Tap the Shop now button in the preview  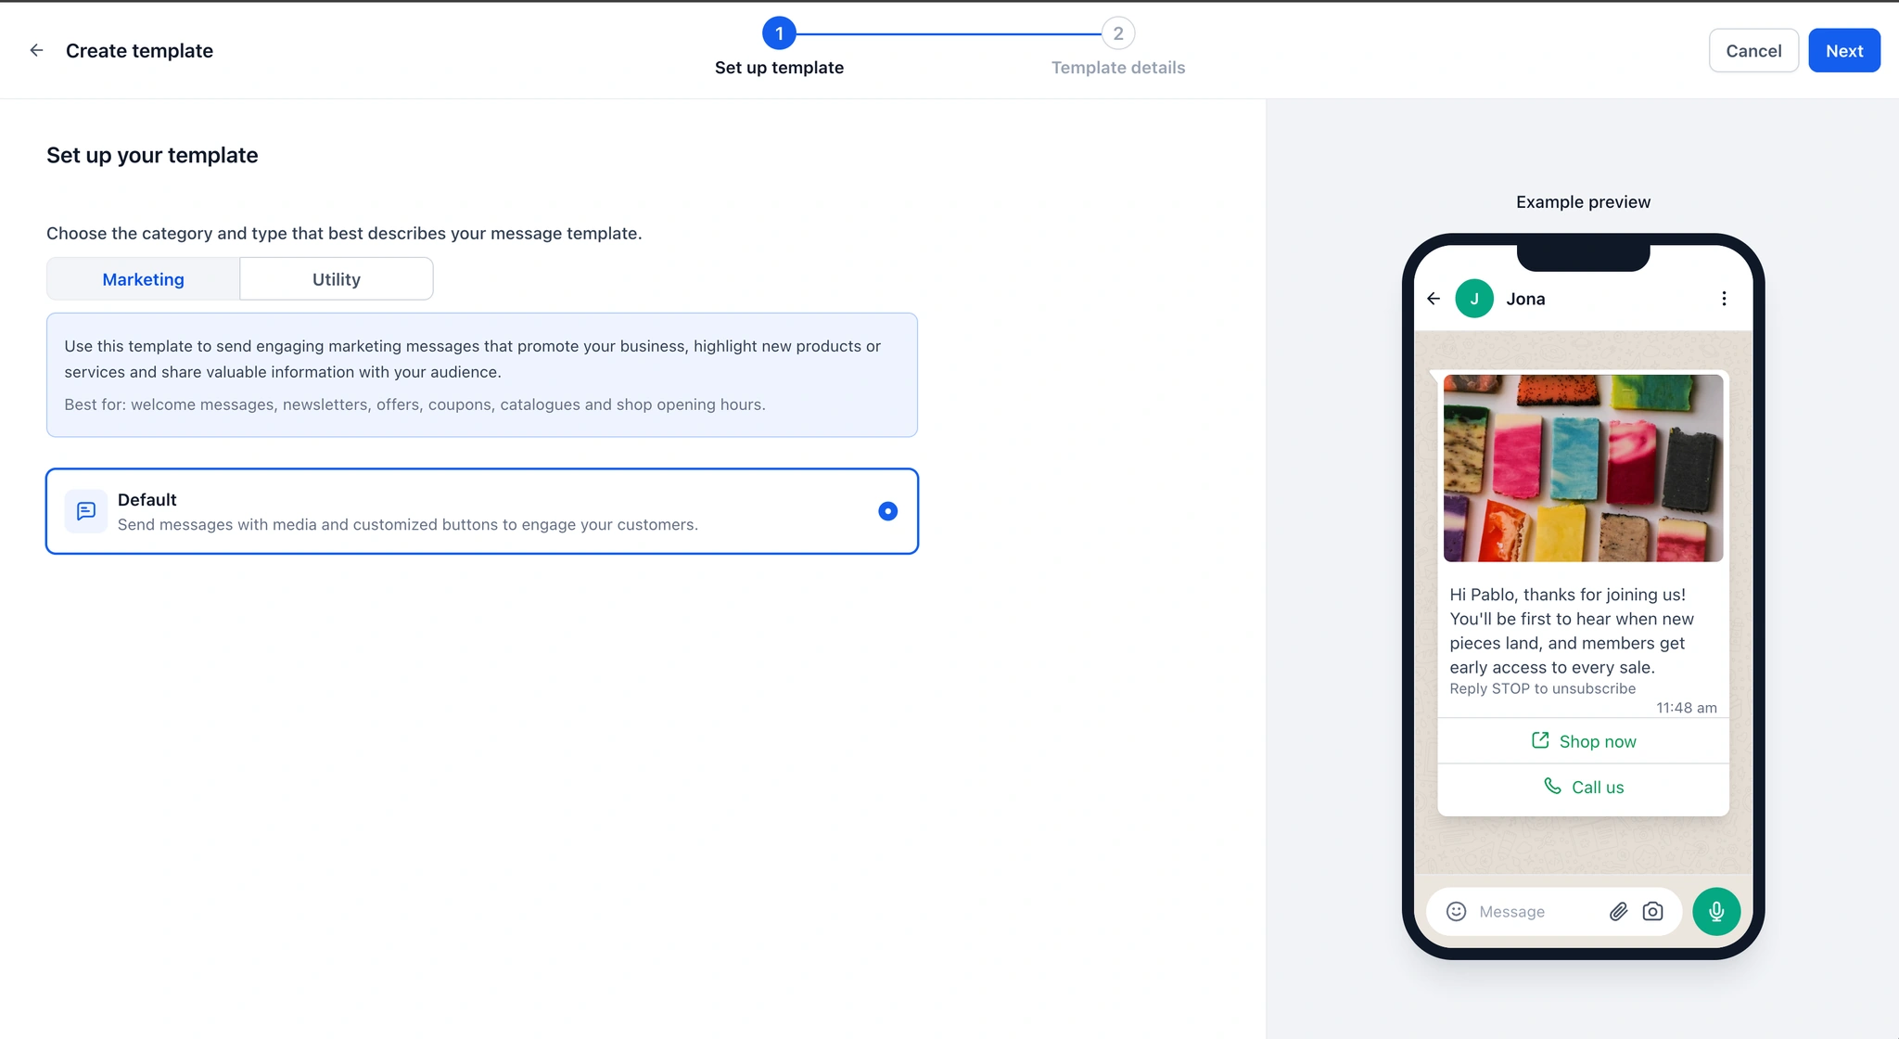pyautogui.click(x=1583, y=741)
